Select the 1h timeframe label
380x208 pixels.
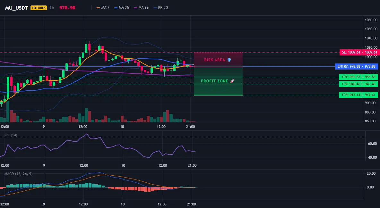(x=52, y=8)
